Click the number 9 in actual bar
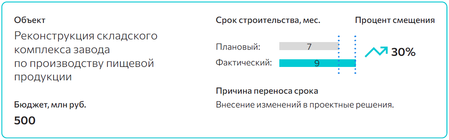Screen dimensions: 449x140 pyautogui.click(x=317, y=63)
